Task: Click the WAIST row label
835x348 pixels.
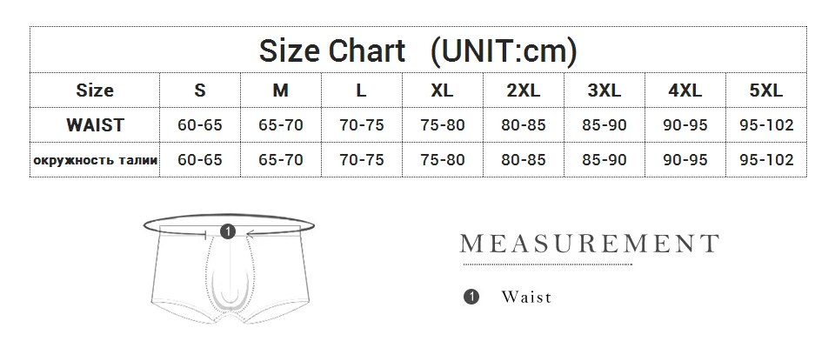Action: tap(95, 124)
